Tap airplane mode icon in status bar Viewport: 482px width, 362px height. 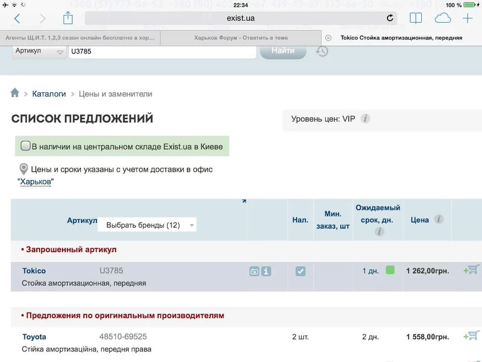(x=5, y=5)
